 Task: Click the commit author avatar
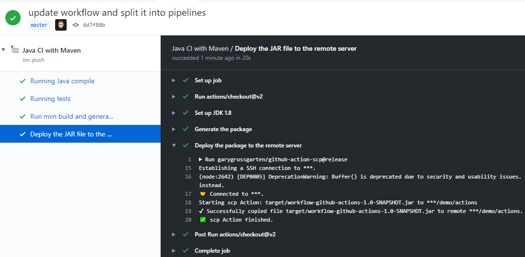click(x=61, y=25)
